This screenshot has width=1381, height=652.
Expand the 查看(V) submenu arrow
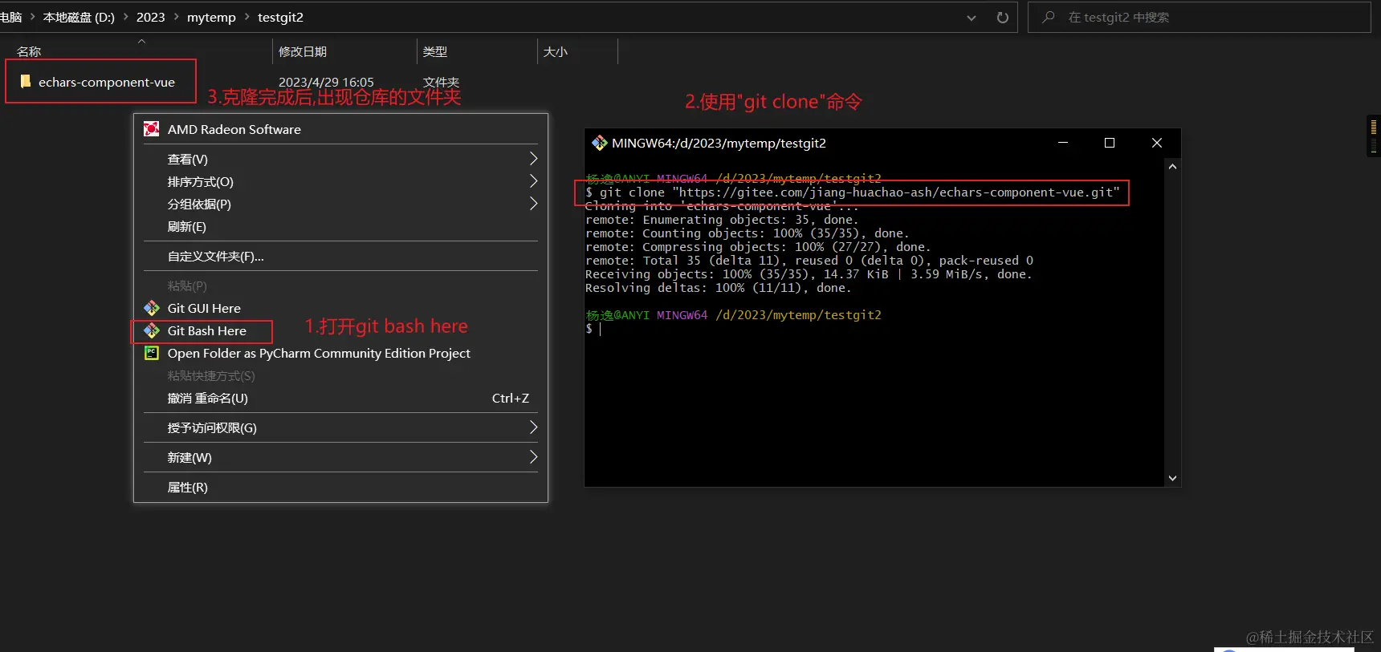coord(533,159)
